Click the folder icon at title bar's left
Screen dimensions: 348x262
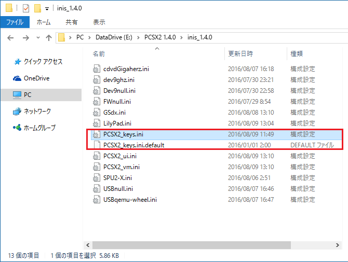(9, 8)
